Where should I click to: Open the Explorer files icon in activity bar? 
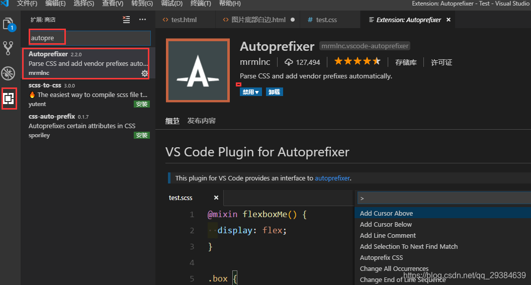(8, 24)
